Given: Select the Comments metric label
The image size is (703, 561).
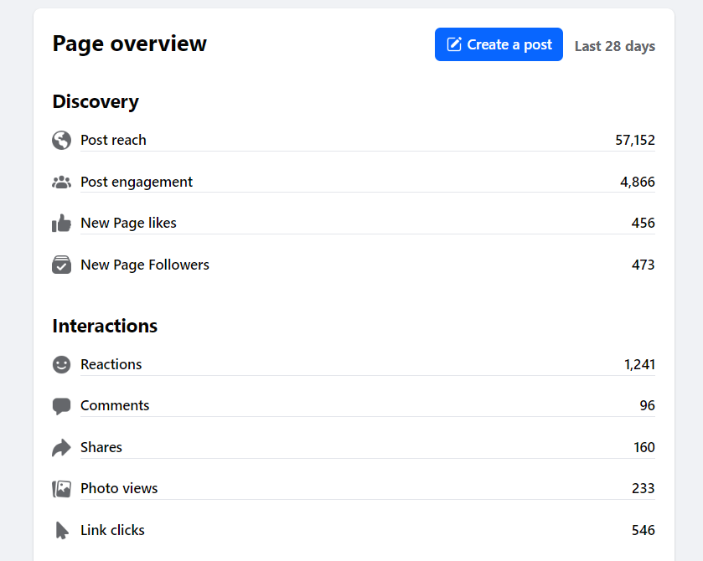Looking at the screenshot, I should 115,405.
